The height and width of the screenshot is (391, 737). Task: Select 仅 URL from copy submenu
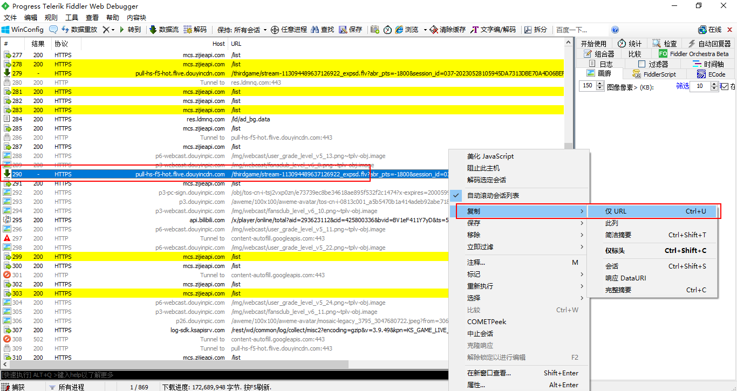click(653, 211)
